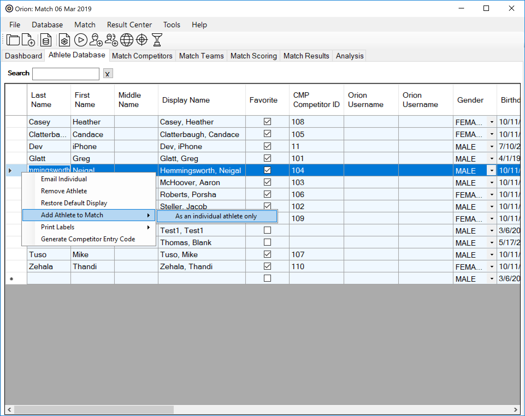Click inside the Search text field
This screenshot has width=525, height=416.
pos(66,74)
